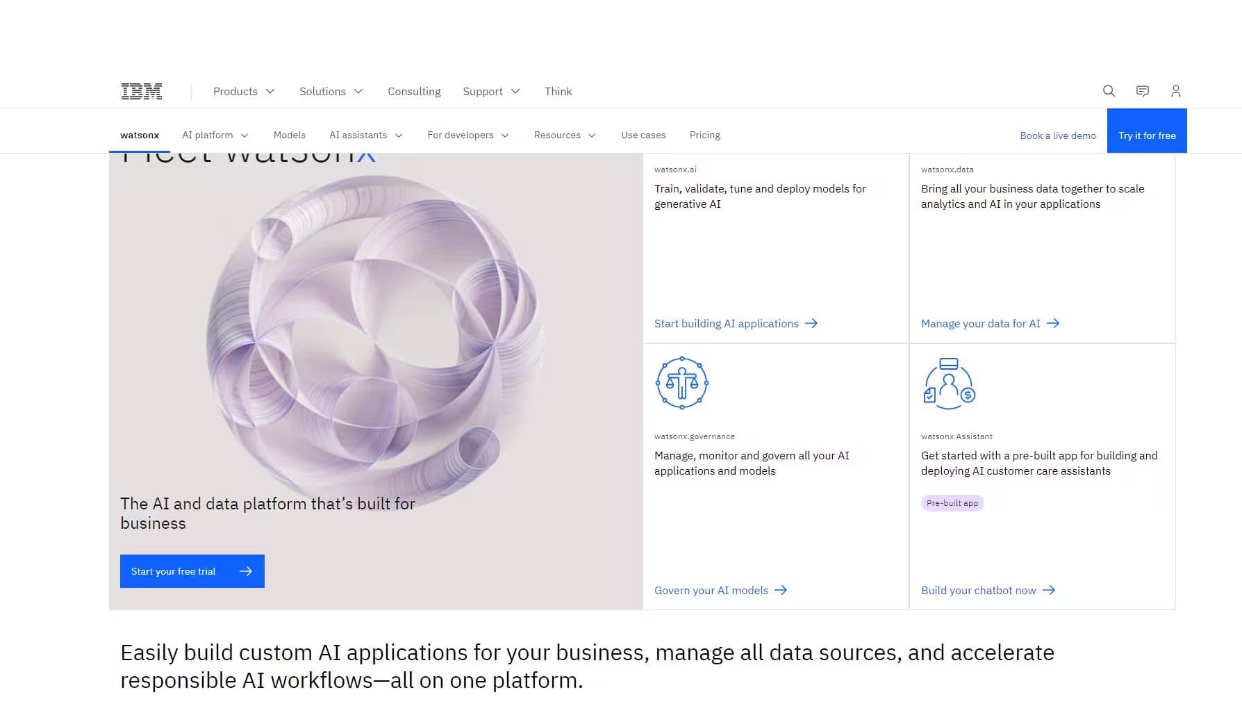Screen dimensions: 1242x713
Task: Go to the Models tab
Action: [290, 135]
